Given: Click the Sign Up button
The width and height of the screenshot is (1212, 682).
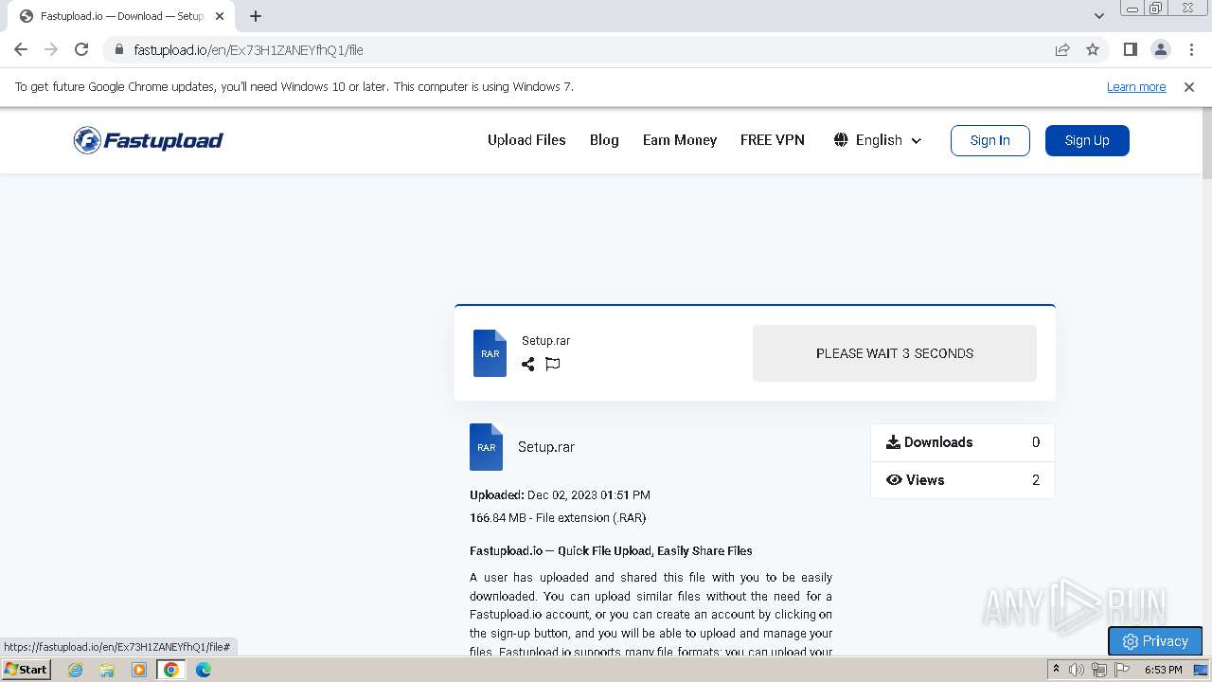Looking at the screenshot, I should pyautogui.click(x=1087, y=140).
